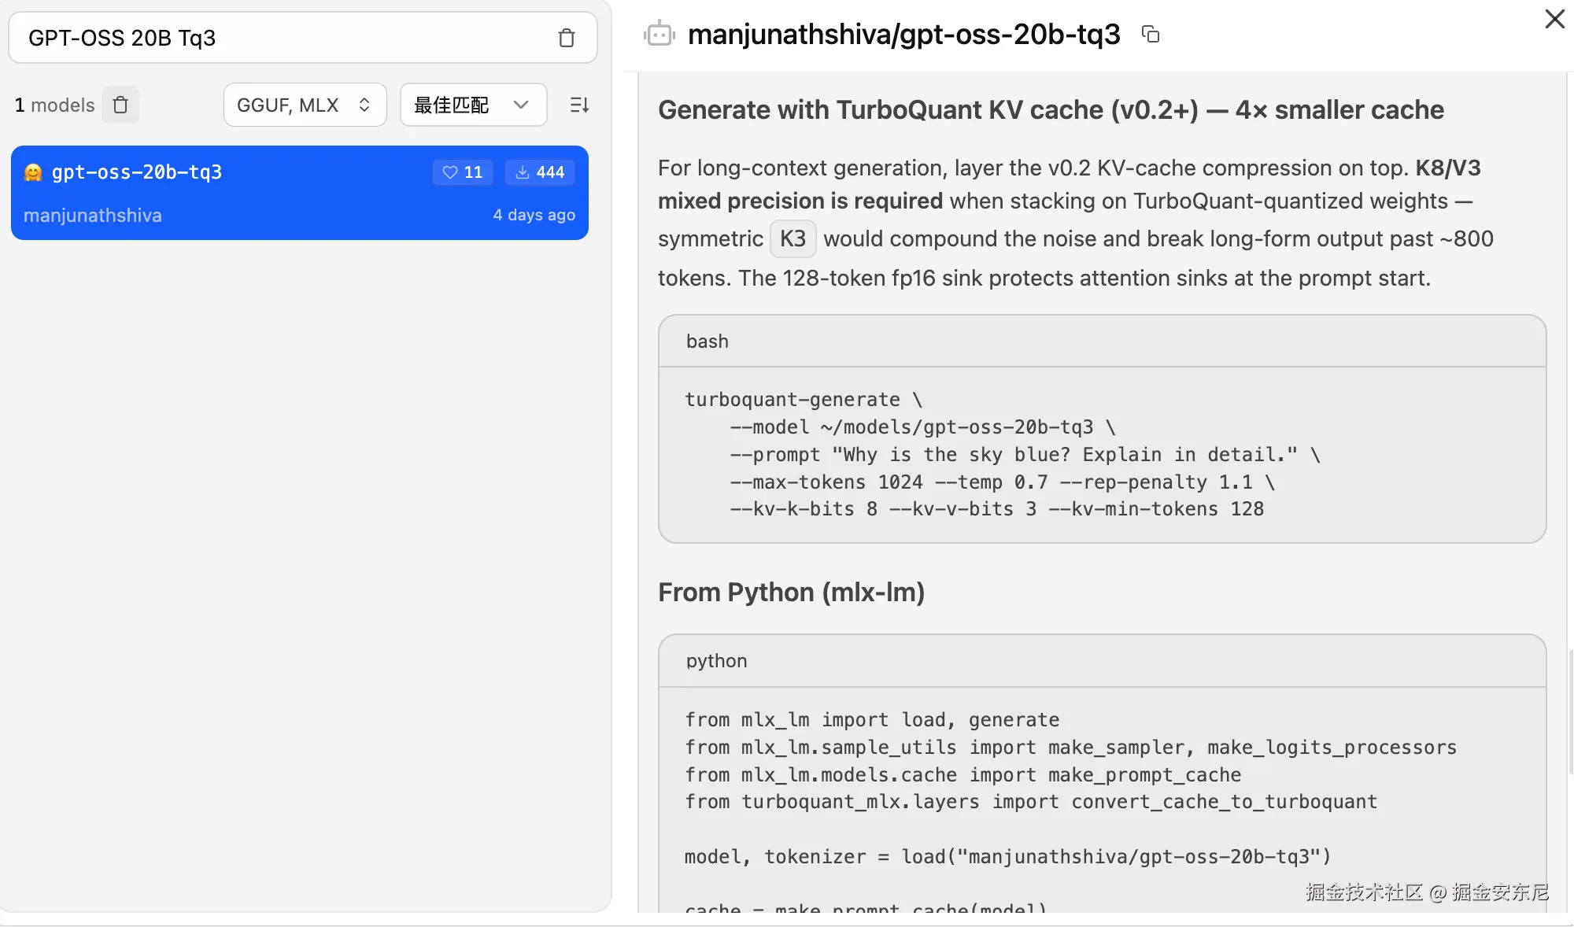
Task: Click the model, tokenizer = load line
Action: (1008, 857)
